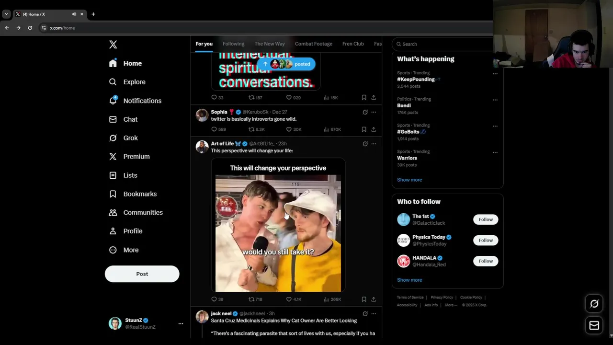This screenshot has height=345, width=613.
Task: Open the #GoBolts trend
Action: click(408, 132)
